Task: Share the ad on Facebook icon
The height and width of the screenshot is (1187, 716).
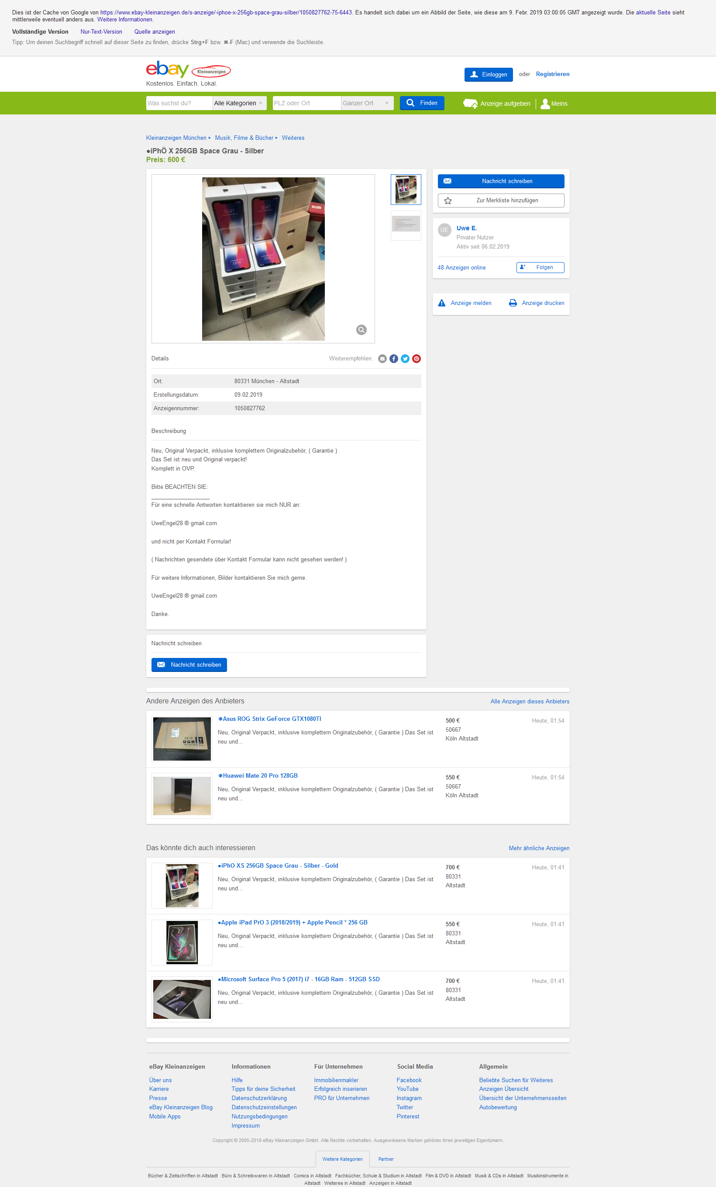Action: (393, 358)
